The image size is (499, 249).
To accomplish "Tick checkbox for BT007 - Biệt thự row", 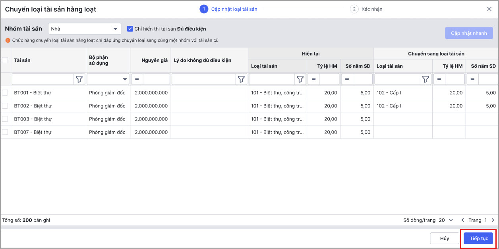I will click(5, 132).
